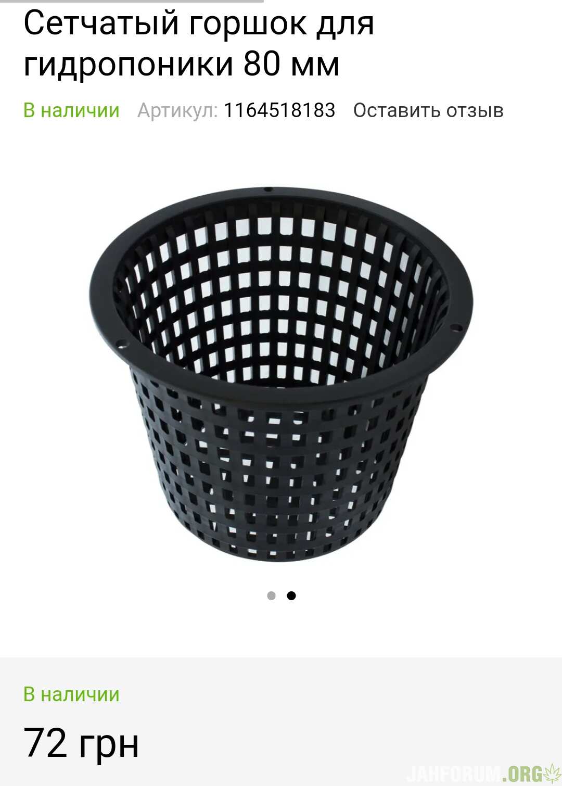Click the "72 грн" price
The height and width of the screenshot is (786, 562).
point(81,743)
